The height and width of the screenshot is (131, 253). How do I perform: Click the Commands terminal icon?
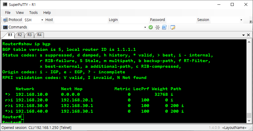(5, 27)
